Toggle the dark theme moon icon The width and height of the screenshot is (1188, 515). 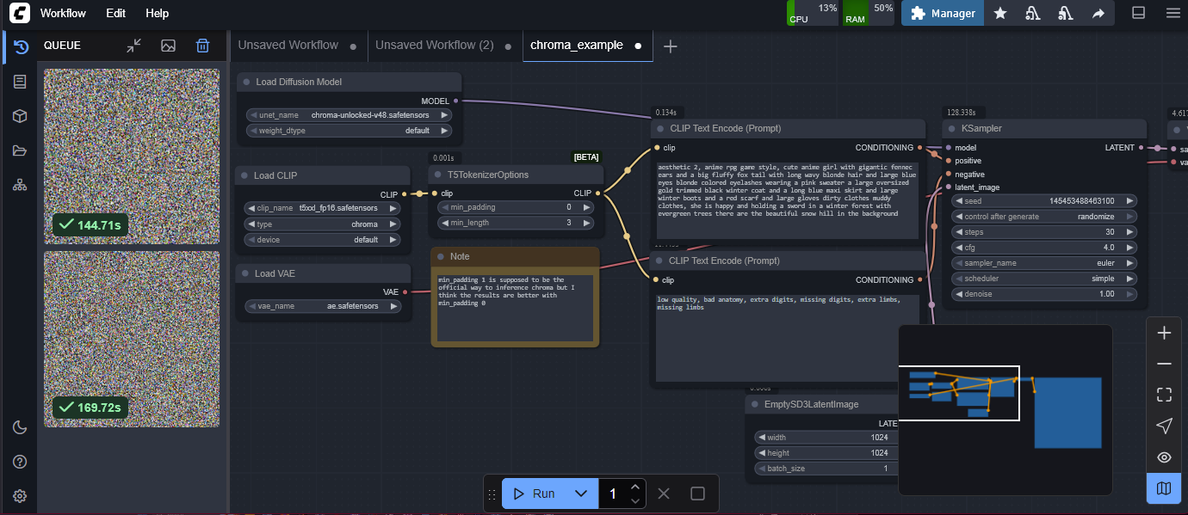20,427
